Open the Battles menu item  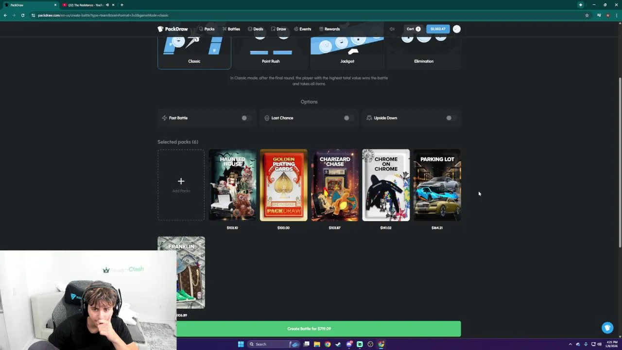click(231, 29)
